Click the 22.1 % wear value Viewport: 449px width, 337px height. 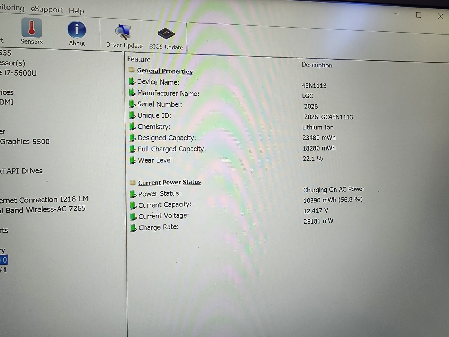click(313, 159)
